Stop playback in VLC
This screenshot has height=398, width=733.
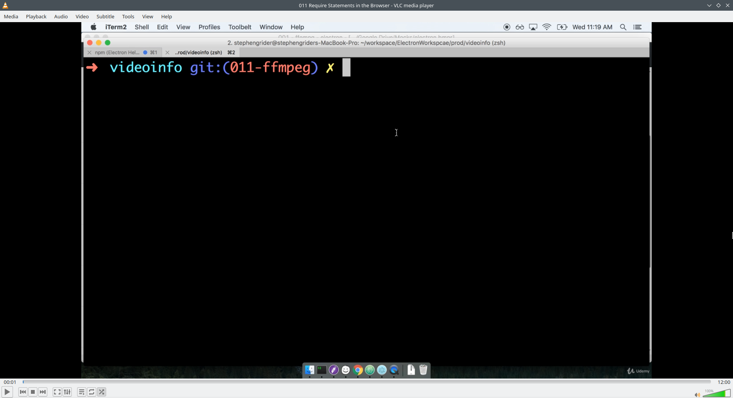(x=33, y=392)
